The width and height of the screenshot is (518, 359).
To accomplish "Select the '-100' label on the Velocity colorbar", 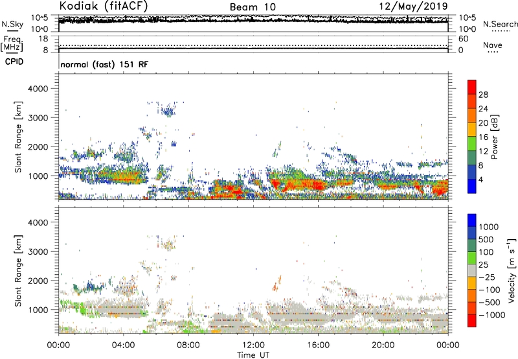I will click(490, 290).
